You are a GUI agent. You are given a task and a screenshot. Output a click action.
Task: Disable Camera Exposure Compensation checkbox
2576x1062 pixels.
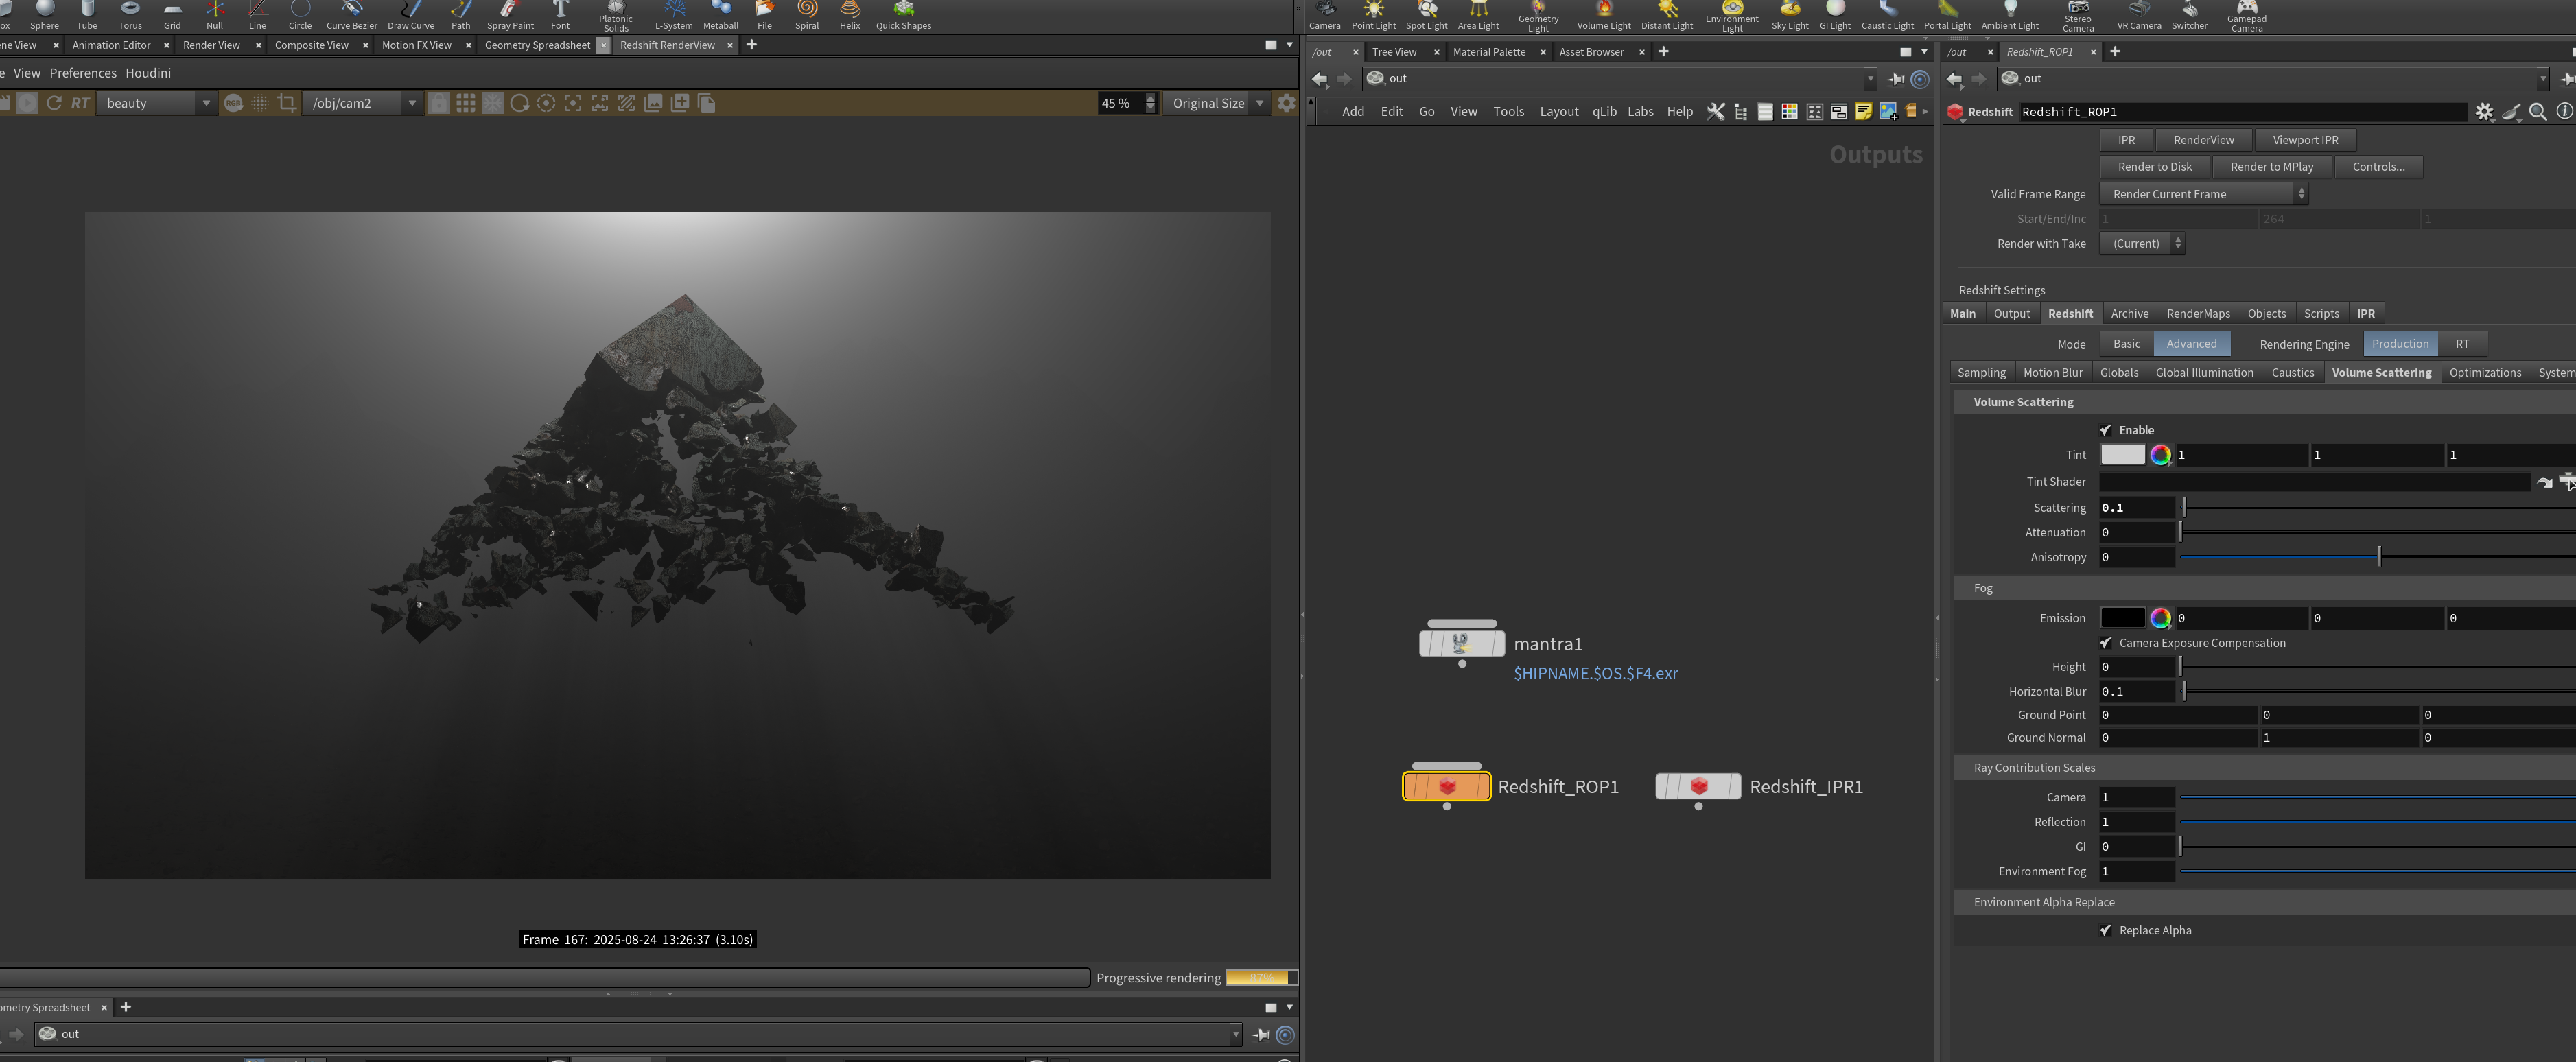[2106, 643]
